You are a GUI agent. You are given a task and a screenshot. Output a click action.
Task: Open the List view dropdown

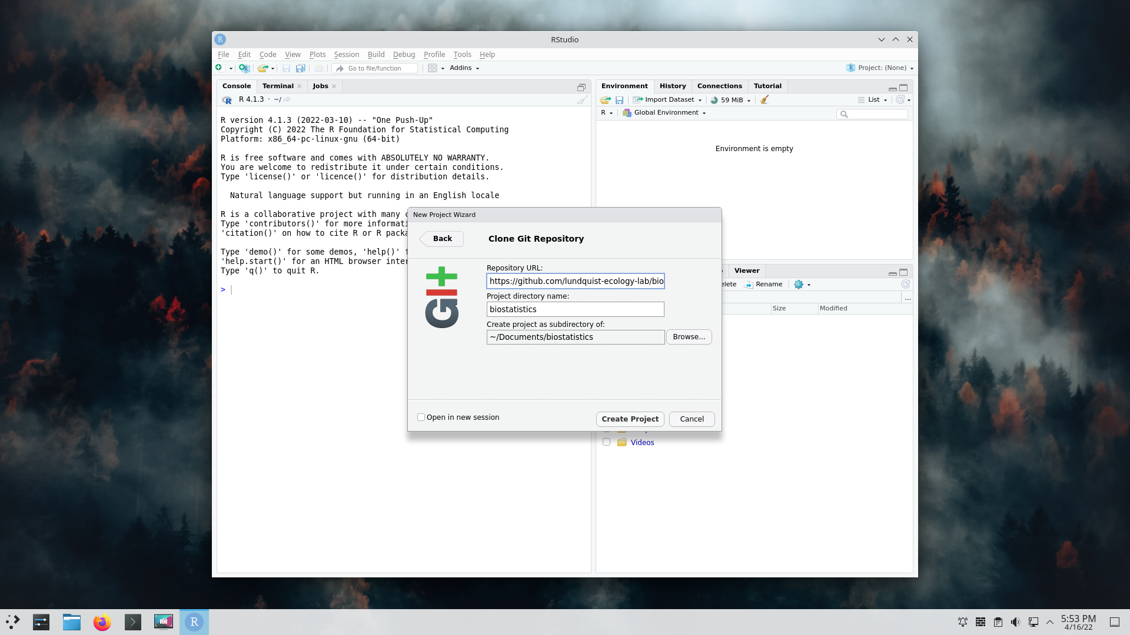coord(873,100)
